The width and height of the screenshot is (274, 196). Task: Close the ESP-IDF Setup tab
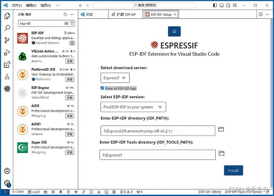[x=175, y=14]
